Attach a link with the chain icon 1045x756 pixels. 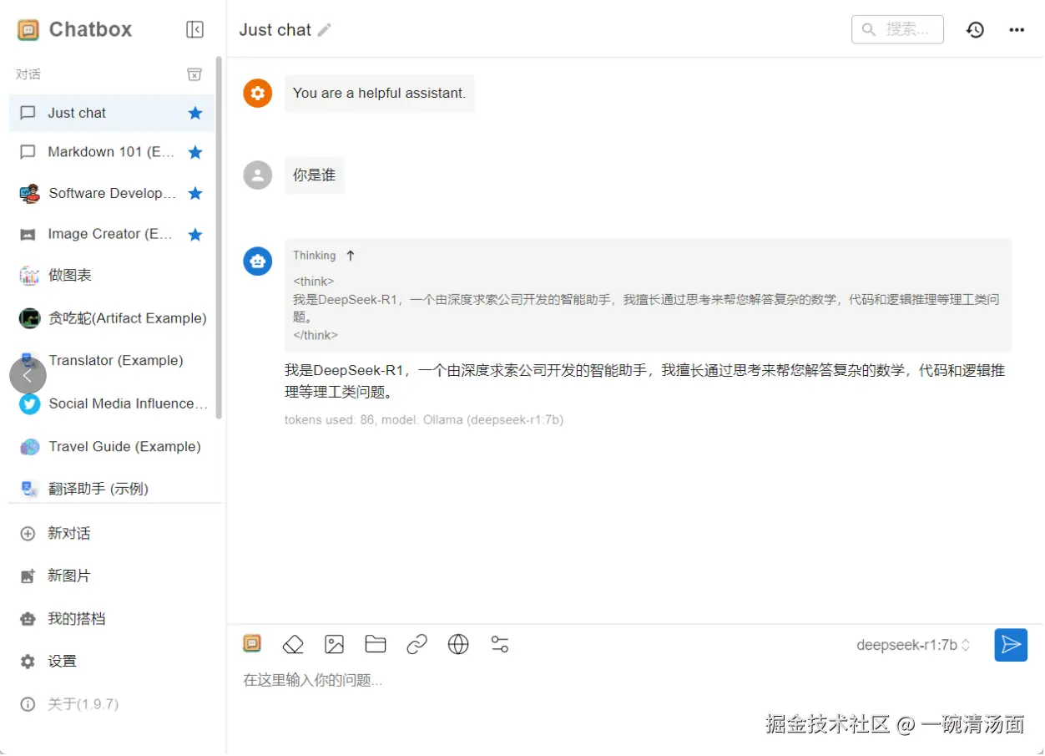(417, 644)
